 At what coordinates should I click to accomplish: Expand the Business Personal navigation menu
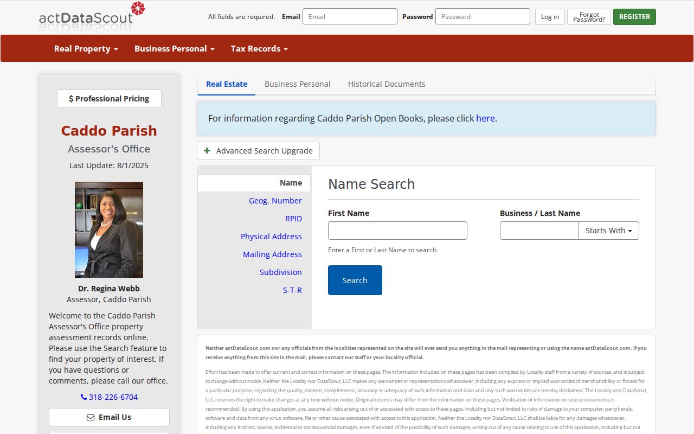click(x=175, y=48)
